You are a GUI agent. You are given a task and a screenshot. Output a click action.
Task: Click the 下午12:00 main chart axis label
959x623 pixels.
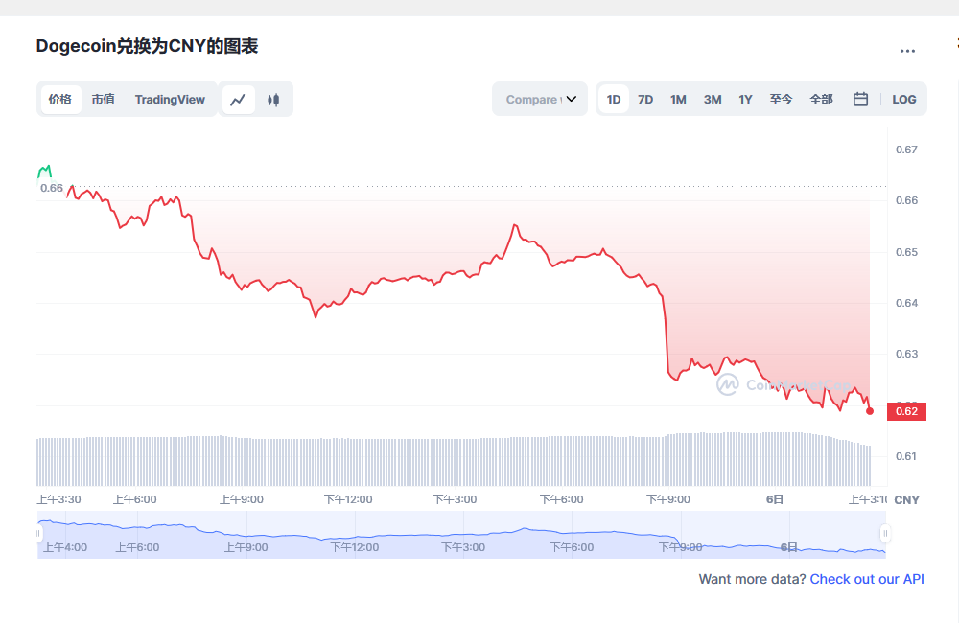(x=348, y=499)
